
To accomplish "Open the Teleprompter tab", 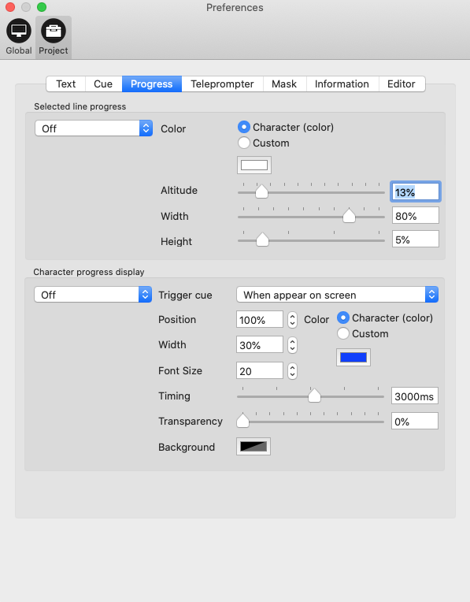I will coord(222,84).
